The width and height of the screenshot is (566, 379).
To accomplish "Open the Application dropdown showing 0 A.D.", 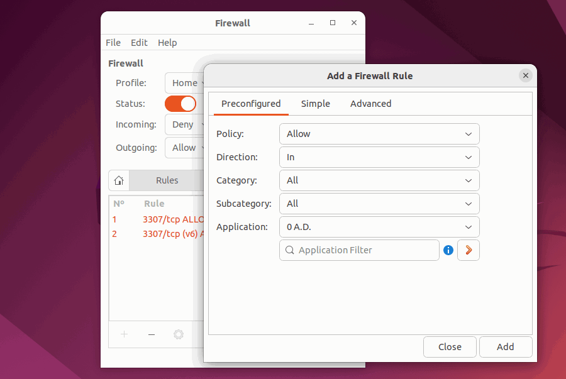I will (379, 227).
